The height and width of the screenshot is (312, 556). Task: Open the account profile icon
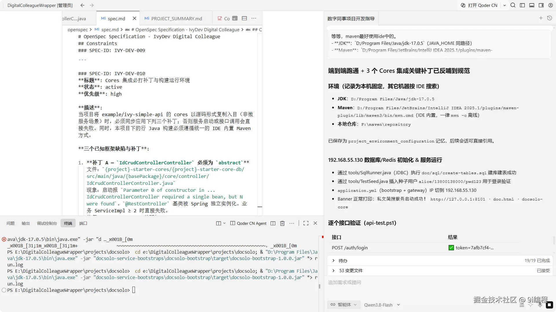pos(550,5)
